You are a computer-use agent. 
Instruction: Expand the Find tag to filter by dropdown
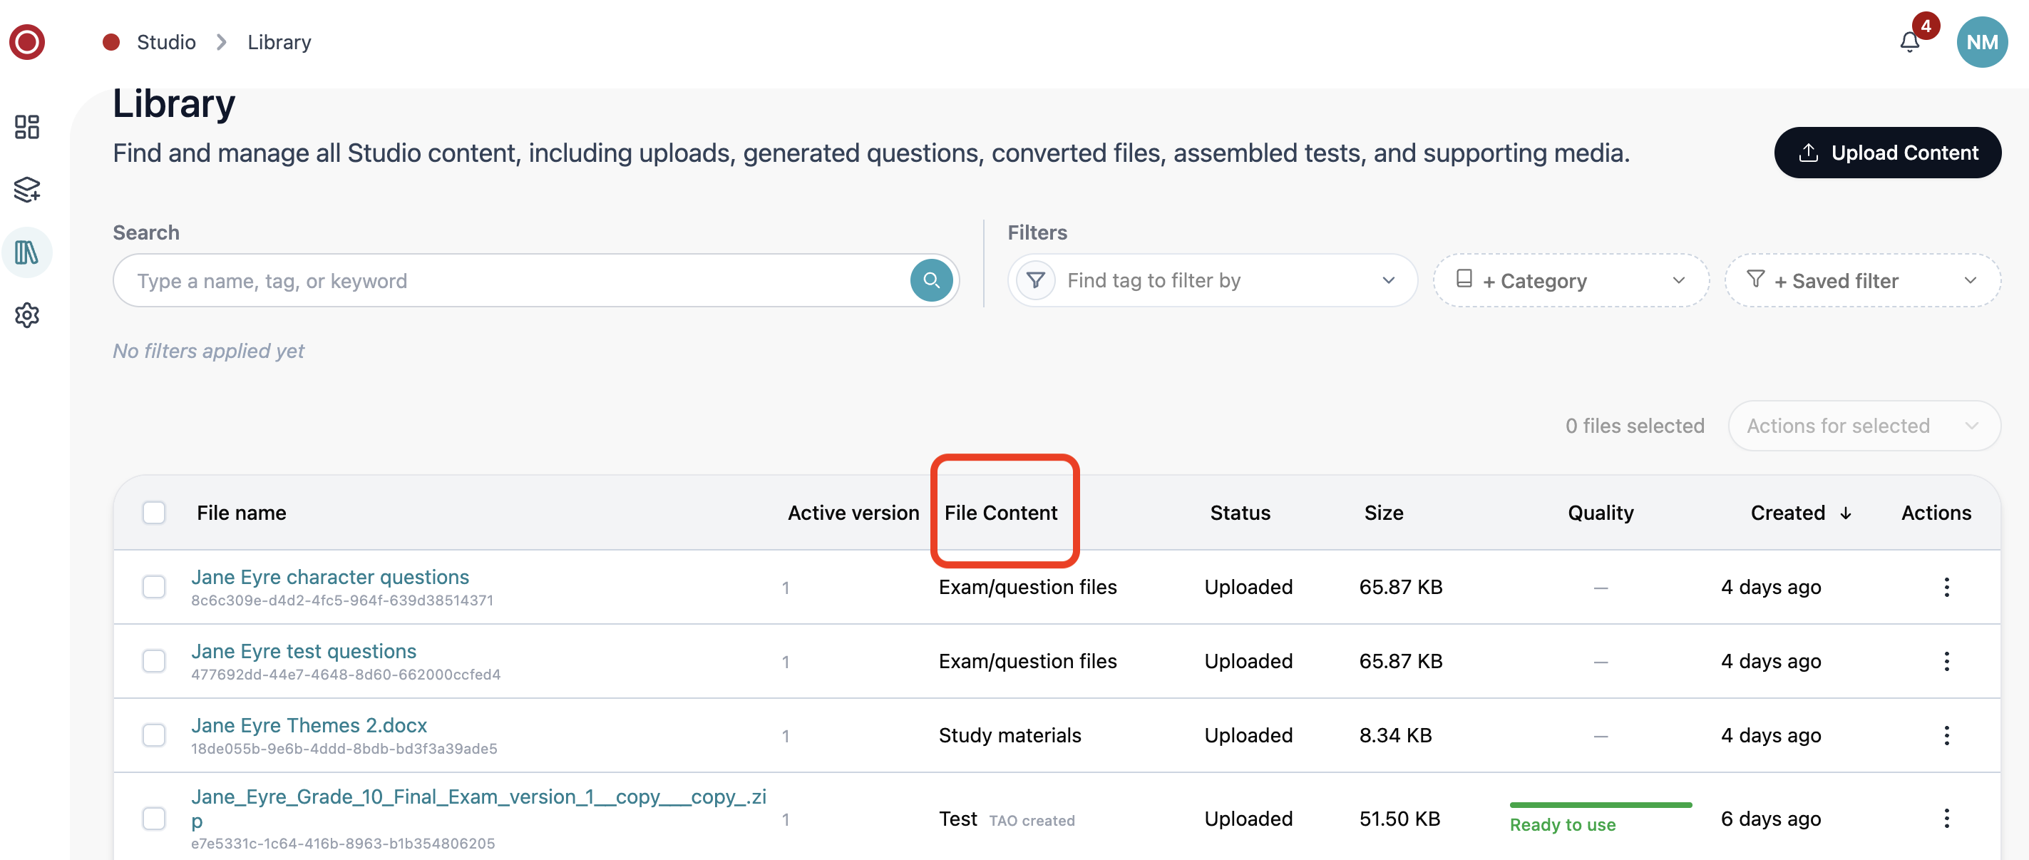point(1213,280)
